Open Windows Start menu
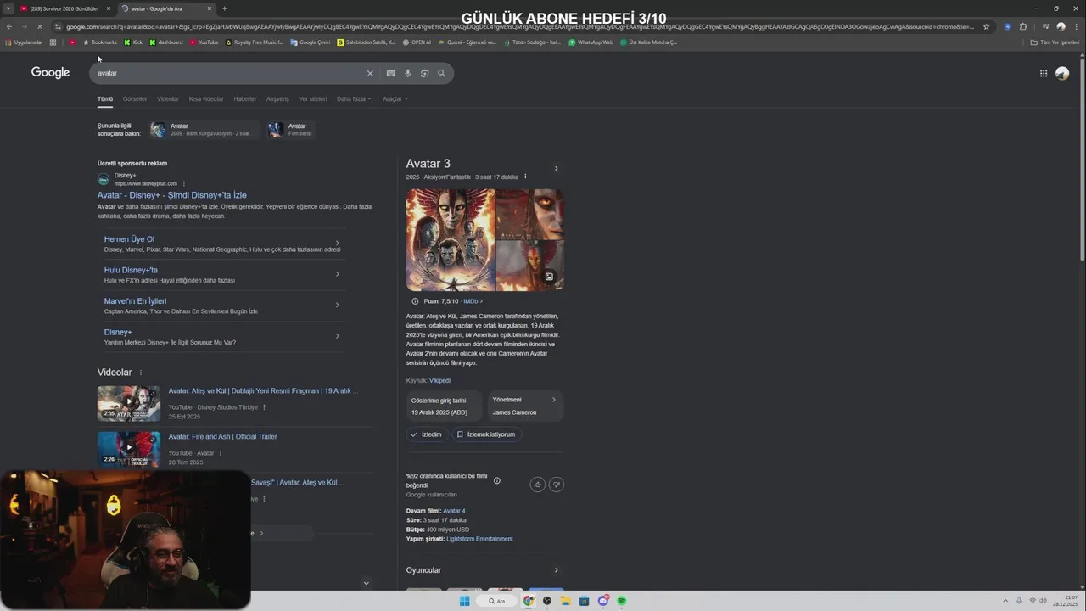 [464, 601]
